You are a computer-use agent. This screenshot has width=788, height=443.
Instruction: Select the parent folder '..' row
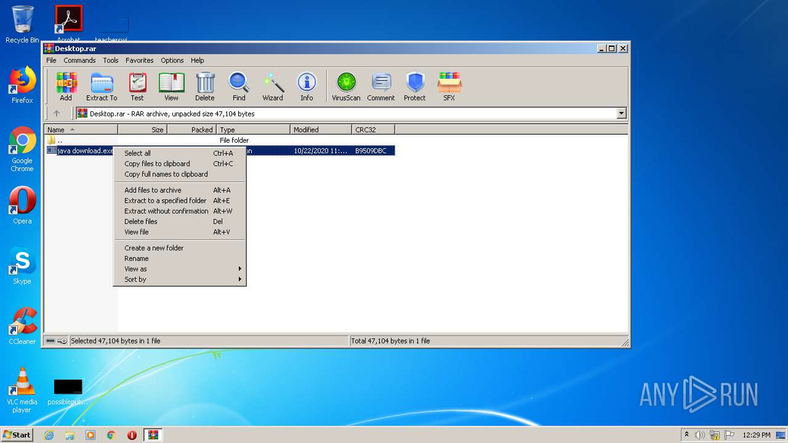[220, 140]
